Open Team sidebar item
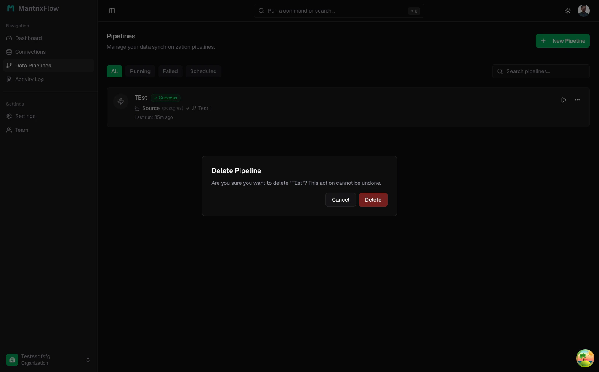599x372 pixels. coord(48,130)
